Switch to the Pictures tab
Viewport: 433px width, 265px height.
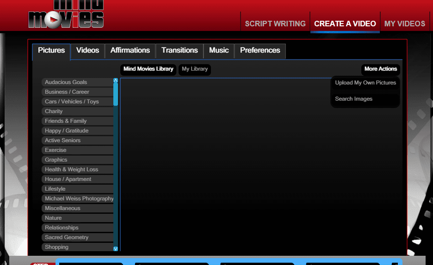point(51,51)
